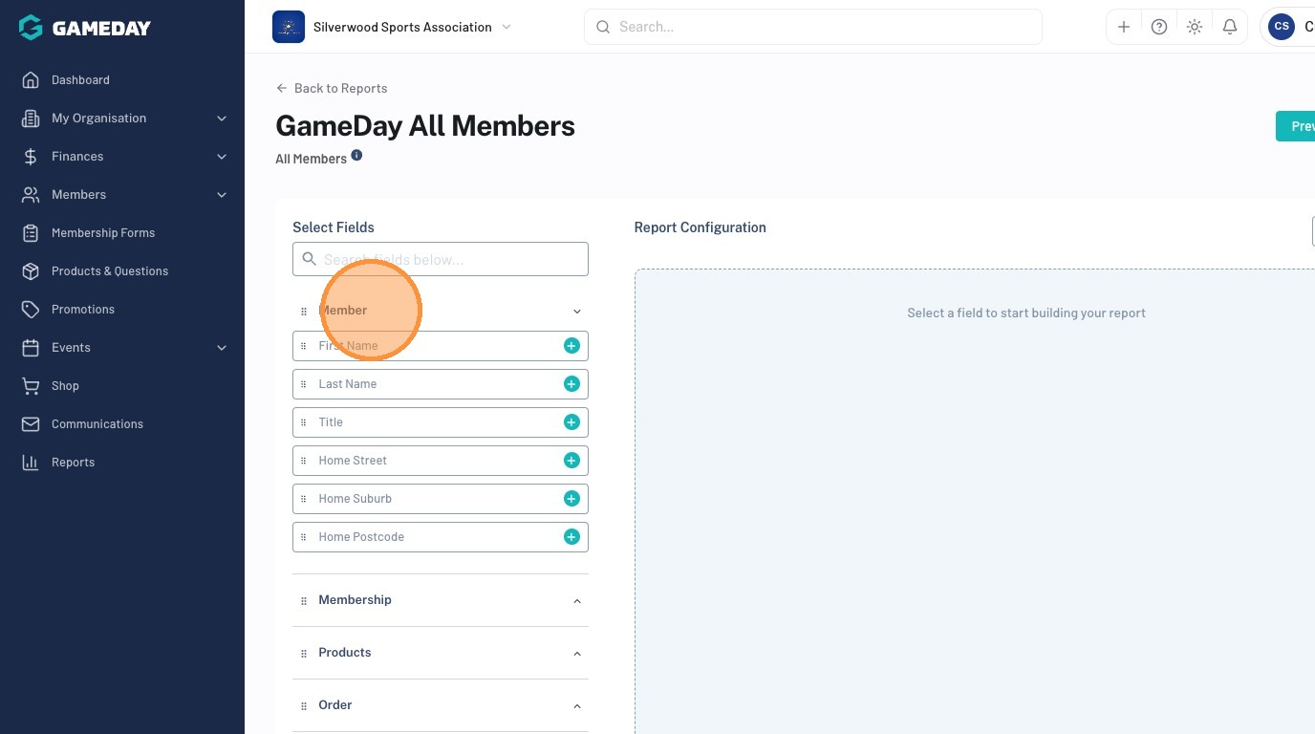Click the plus quick-add icon in header
The image size is (1315, 734).
1124,27
